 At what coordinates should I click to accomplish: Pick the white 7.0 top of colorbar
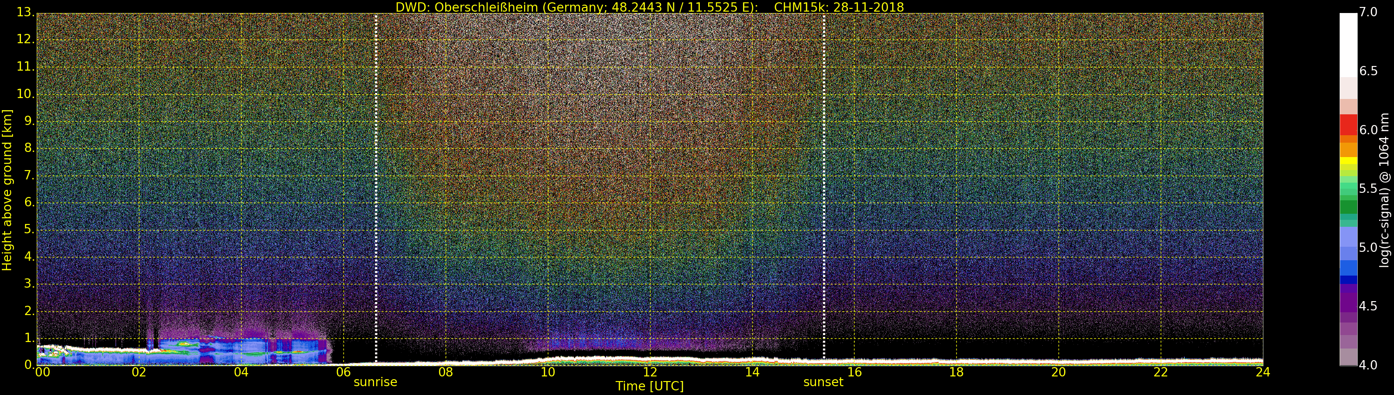[x=1348, y=22]
